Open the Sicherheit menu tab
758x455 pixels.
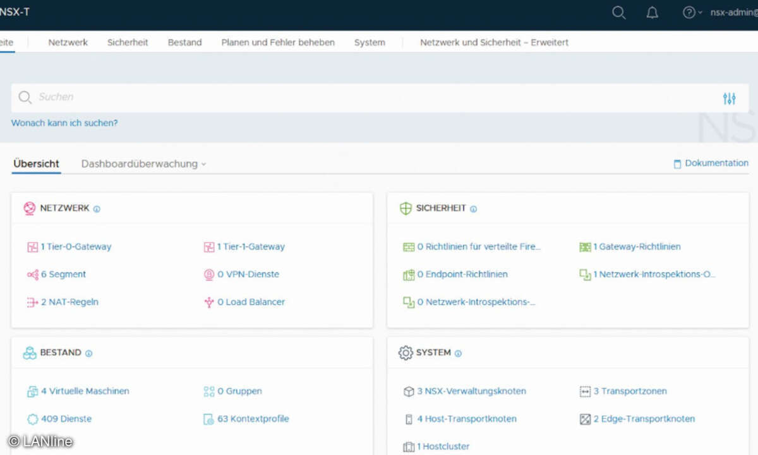point(128,42)
